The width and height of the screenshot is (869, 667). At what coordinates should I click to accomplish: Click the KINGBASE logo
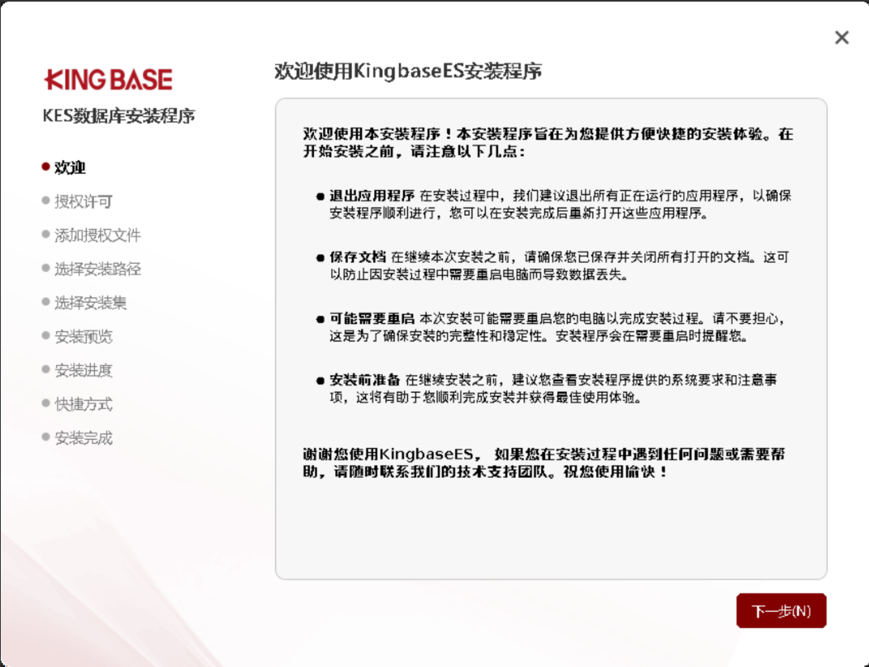coord(109,80)
